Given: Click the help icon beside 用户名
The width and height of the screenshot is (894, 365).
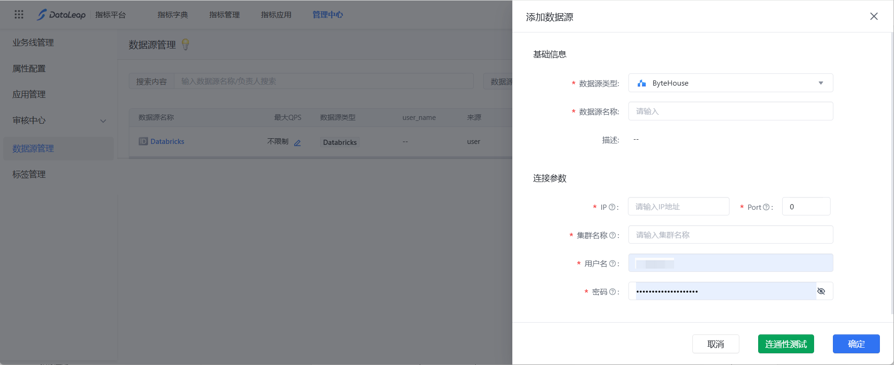Looking at the screenshot, I should tap(612, 263).
